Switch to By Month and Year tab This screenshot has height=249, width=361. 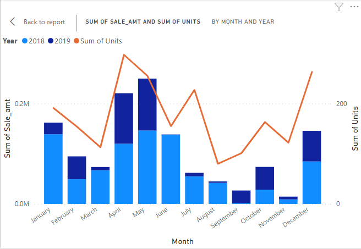tap(243, 21)
